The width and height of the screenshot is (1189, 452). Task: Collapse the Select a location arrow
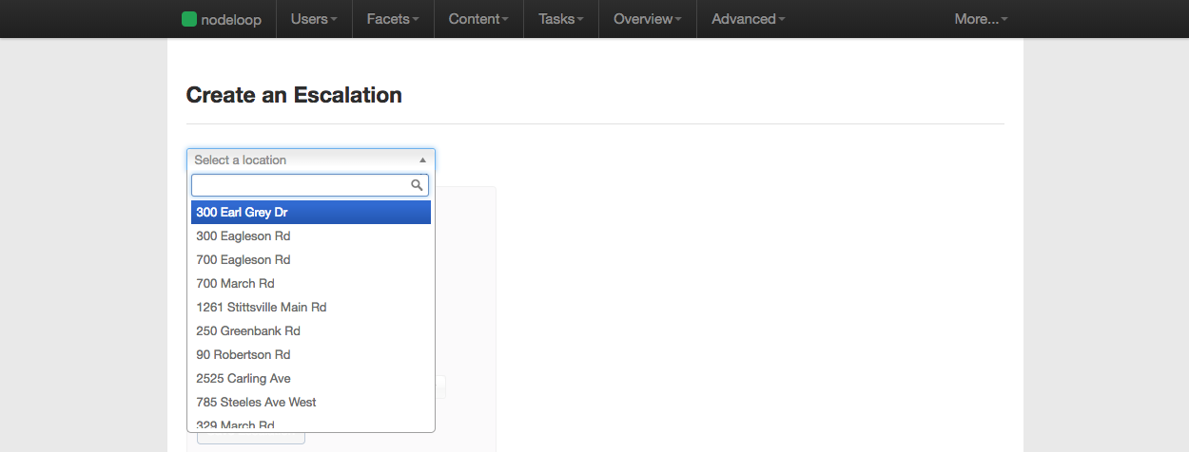click(x=422, y=160)
